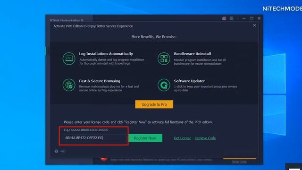Click the Bundleware Uninstall icon
Viewport: 302px width, 170px height.
(164, 59)
